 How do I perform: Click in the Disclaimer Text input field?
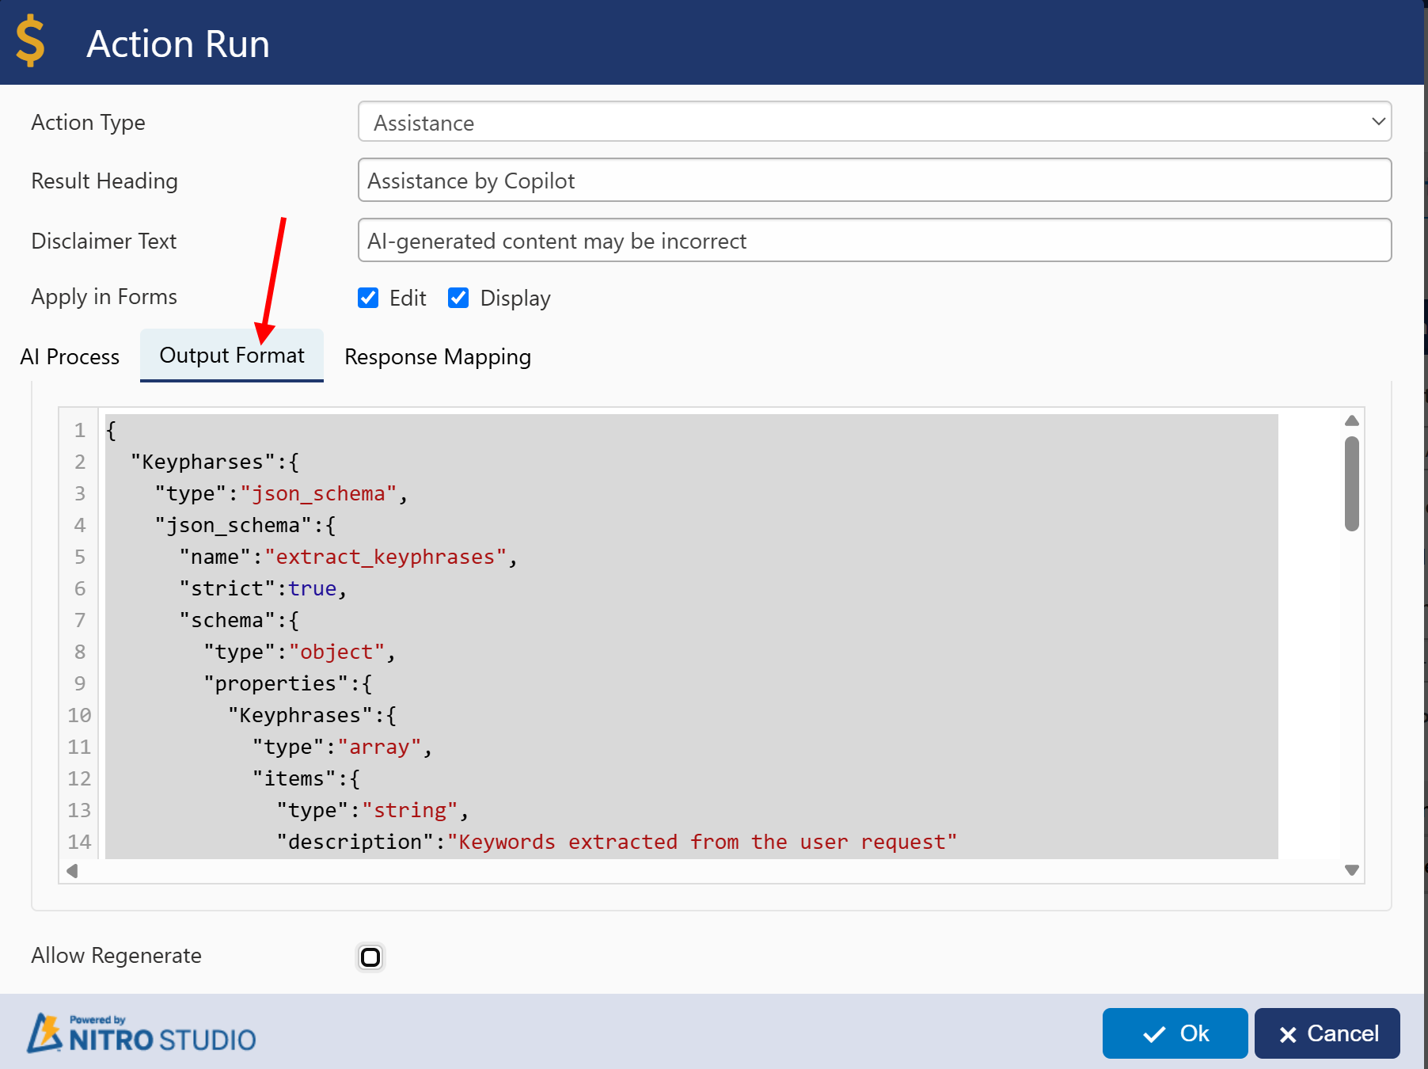point(874,241)
